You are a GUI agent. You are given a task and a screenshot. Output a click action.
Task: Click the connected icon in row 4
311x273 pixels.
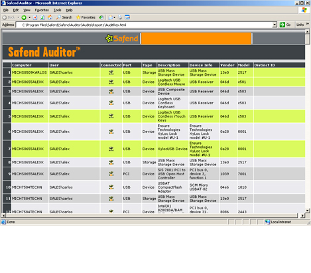[x=111, y=103]
